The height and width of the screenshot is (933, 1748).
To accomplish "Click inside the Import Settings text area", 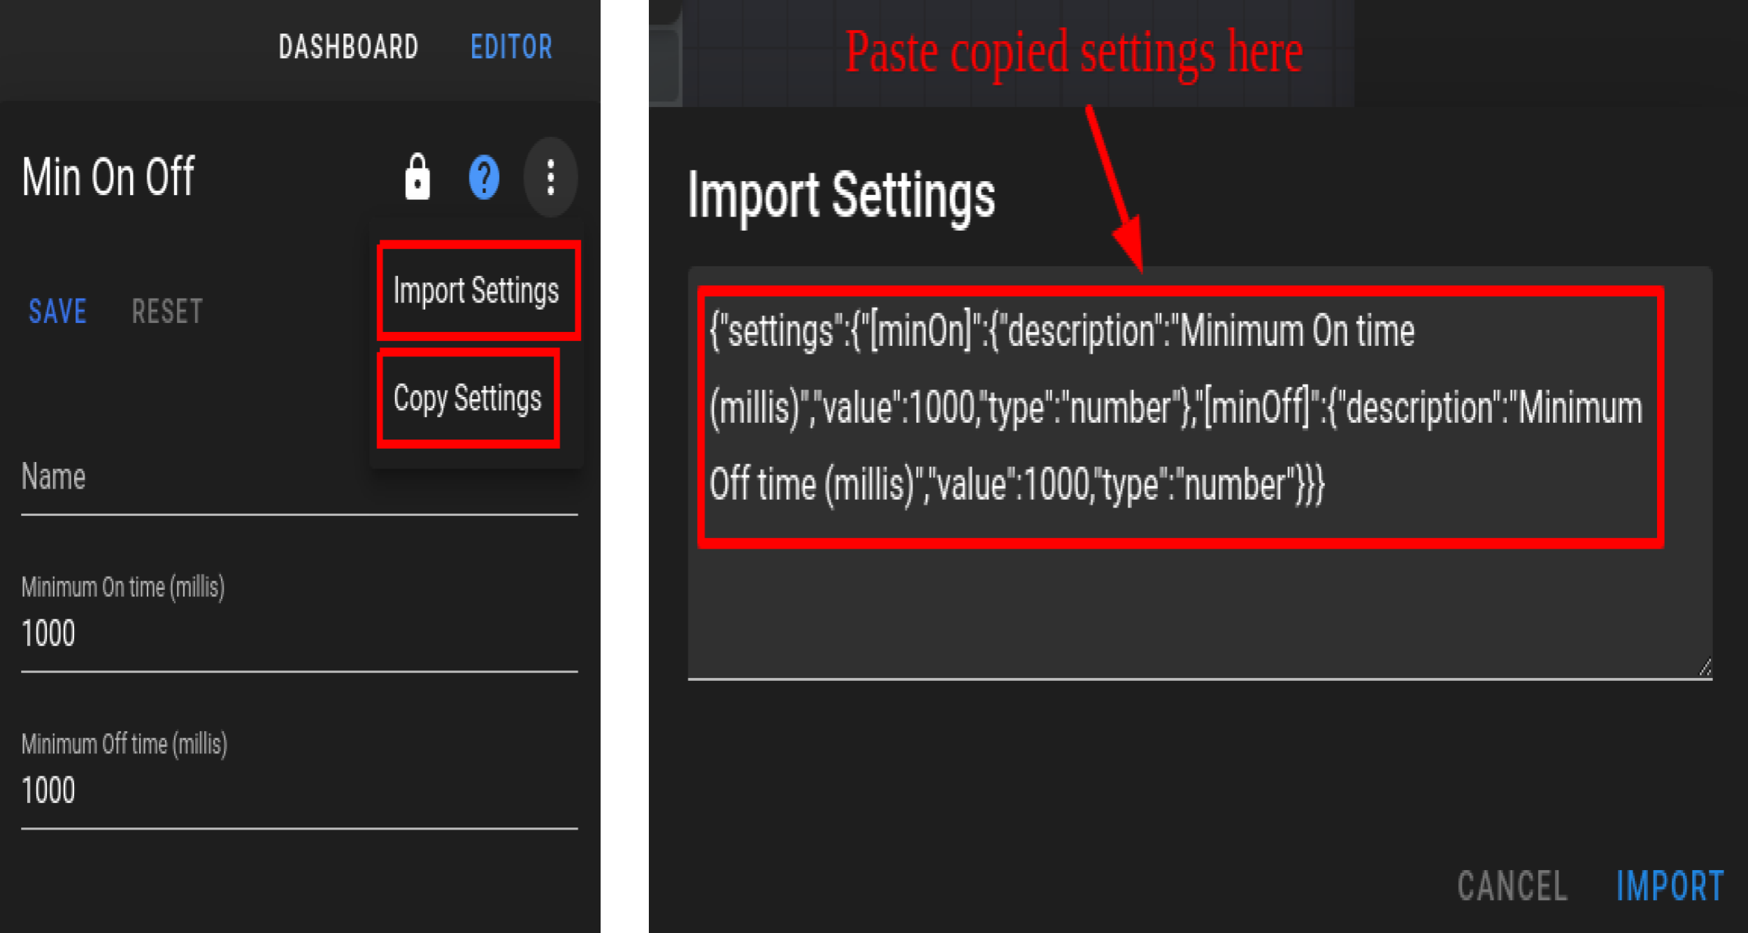I will tap(1200, 472).
